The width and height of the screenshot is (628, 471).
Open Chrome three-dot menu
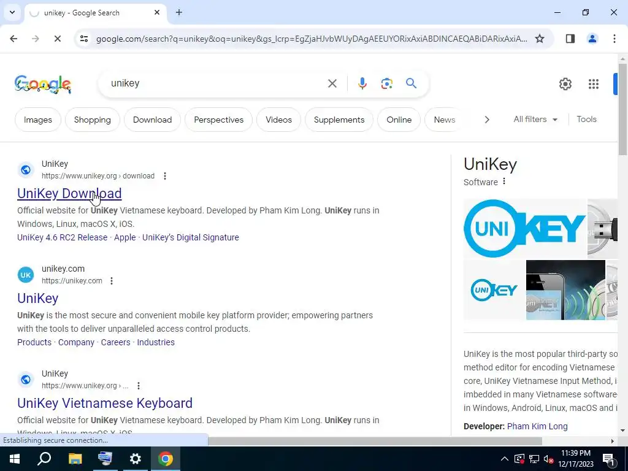coord(615,39)
